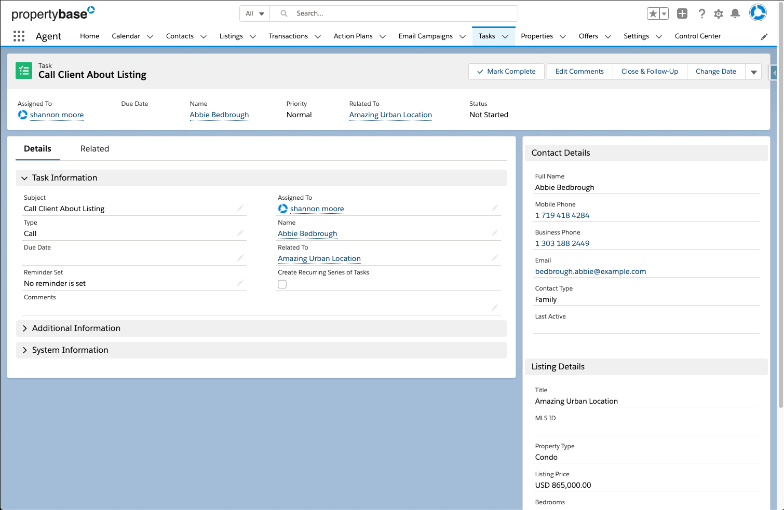The height and width of the screenshot is (510, 784).
Task: Switch to the Related tab
Action: pos(94,148)
